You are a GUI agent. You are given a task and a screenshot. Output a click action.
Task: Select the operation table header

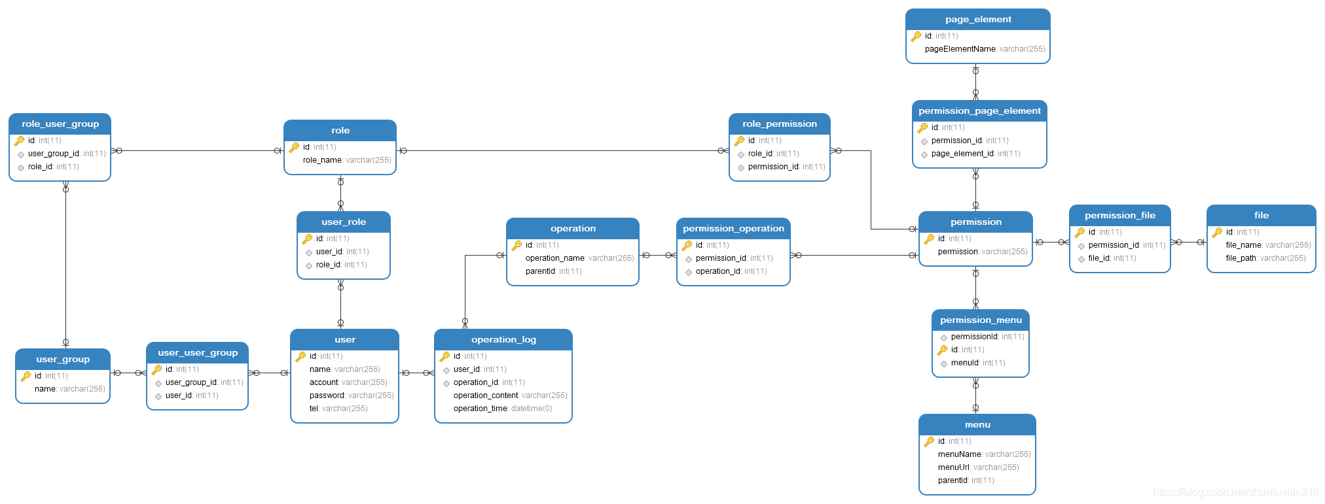pos(573,229)
